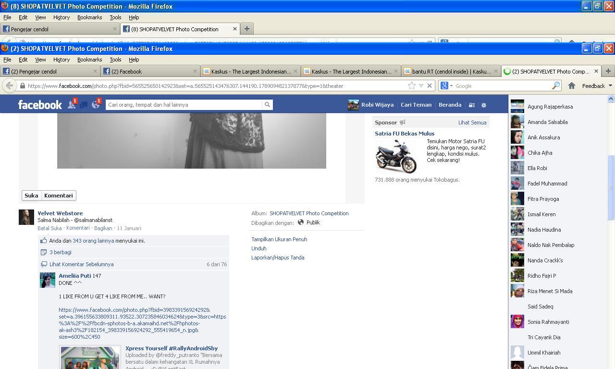
Task: Switch to (2) Facebook tab
Action: [150, 71]
